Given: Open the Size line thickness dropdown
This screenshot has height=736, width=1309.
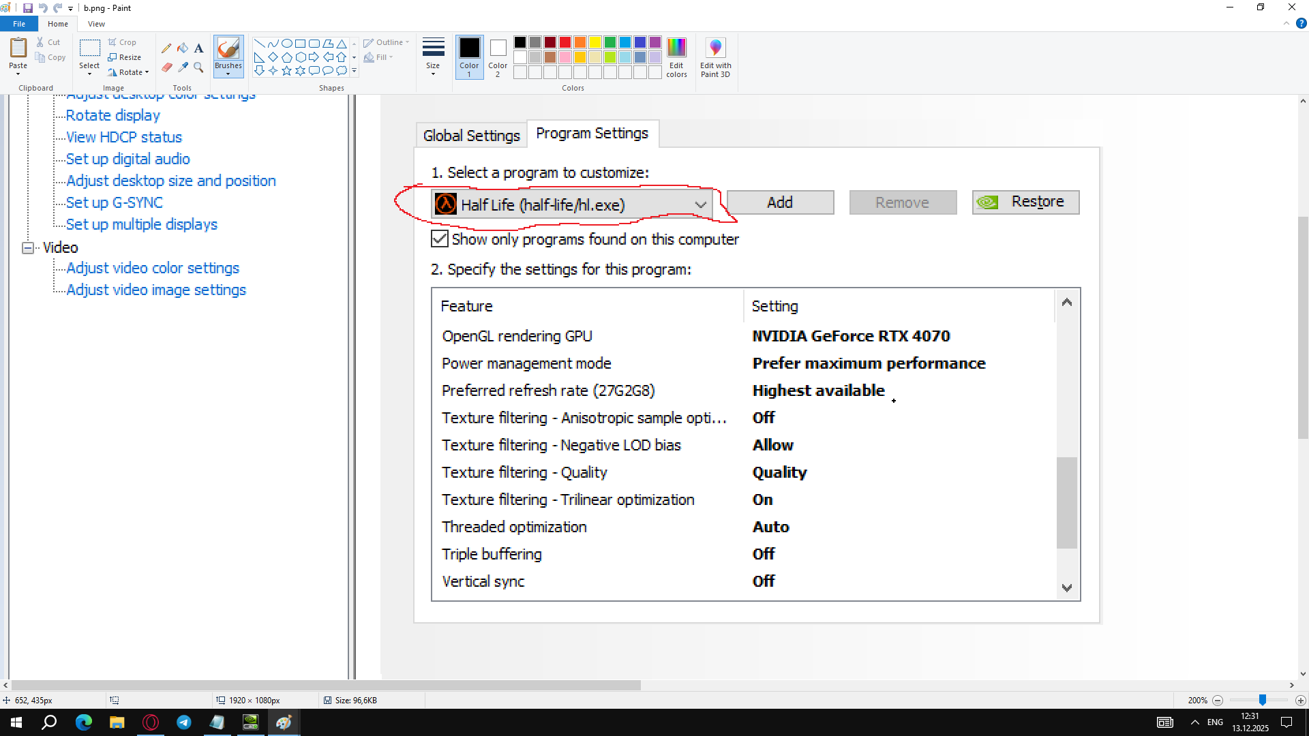Looking at the screenshot, I should coord(433,57).
